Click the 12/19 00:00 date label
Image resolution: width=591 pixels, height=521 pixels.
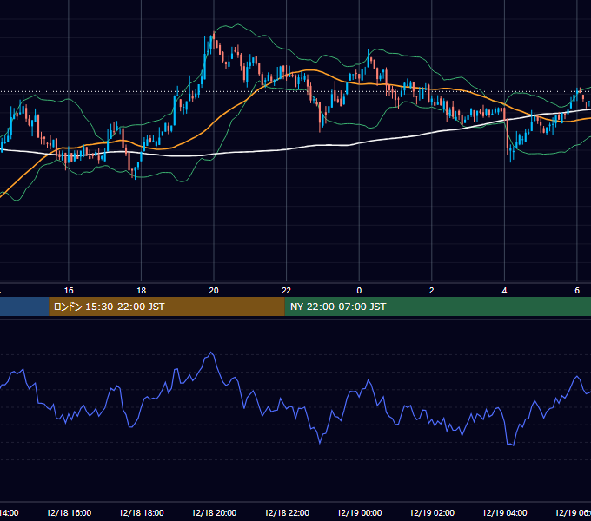tap(359, 513)
